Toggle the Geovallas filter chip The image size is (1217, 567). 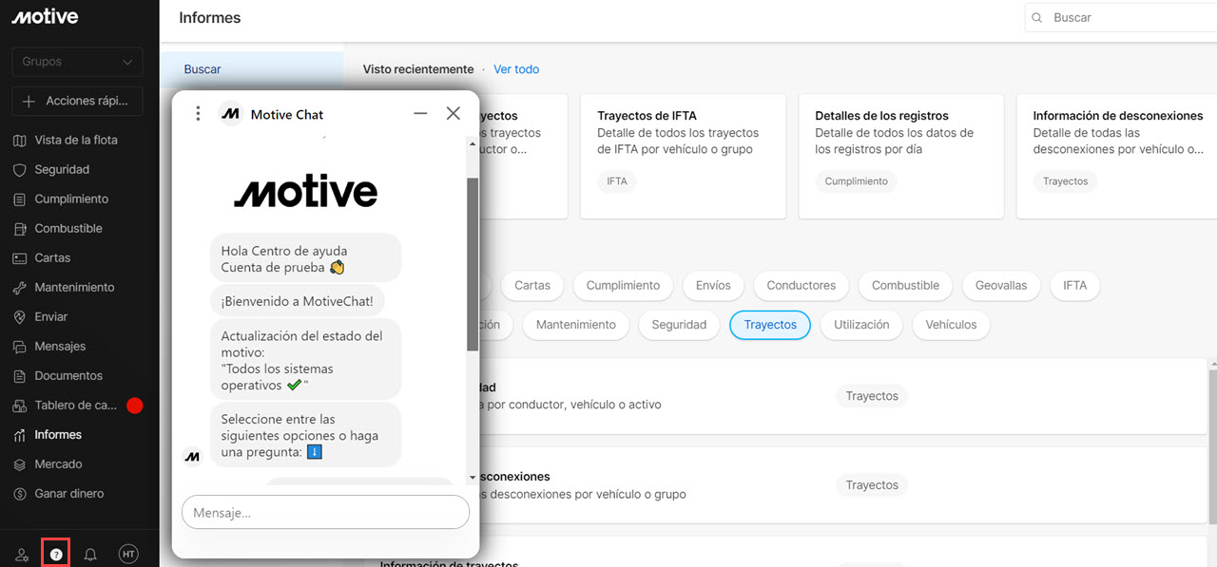pyautogui.click(x=1001, y=285)
